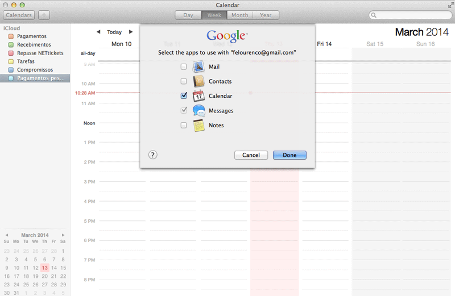This screenshot has height=296, width=455.
Task: Jump to Today
Action: click(114, 32)
